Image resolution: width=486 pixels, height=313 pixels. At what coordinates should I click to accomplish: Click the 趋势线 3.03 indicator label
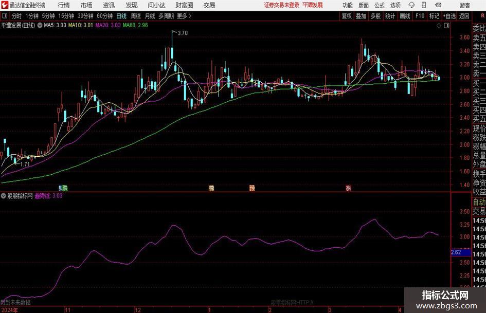point(48,196)
